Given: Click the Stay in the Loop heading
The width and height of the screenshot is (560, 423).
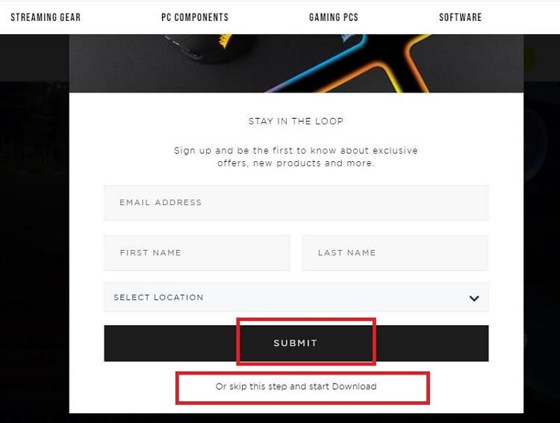Looking at the screenshot, I should click(296, 121).
